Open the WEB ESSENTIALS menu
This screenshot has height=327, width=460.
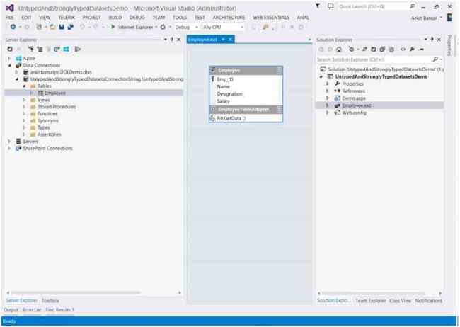click(271, 18)
